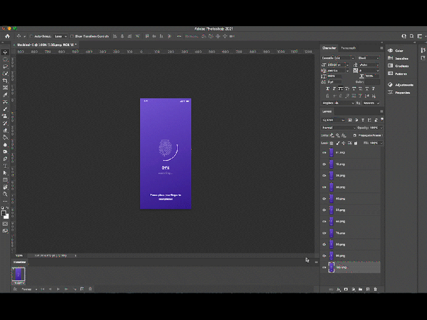Duplicate the selected frame in Timeline
The width and height of the screenshot is (427, 320).
click(82, 289)
